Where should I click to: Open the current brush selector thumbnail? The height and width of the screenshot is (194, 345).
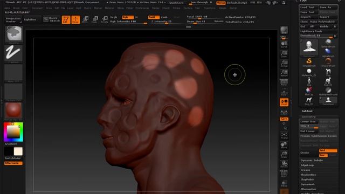[x=13, y=34]
